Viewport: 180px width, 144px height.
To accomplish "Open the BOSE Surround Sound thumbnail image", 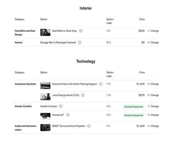I will [45, 127].
